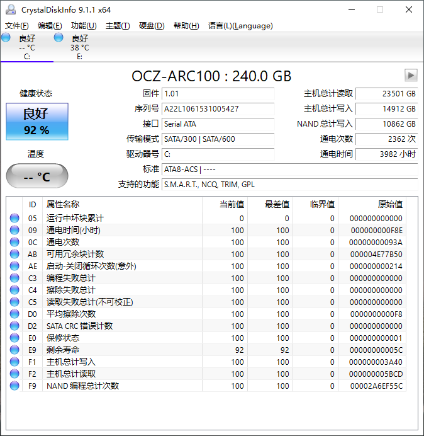Click the C: drive status orb icon
The width and height of the screenshot is (424, 436).
click(x=6, y=38)
